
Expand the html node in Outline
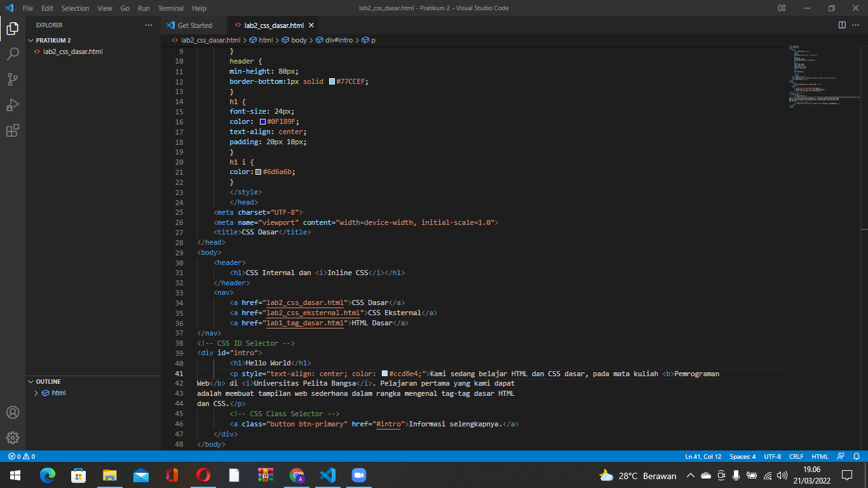(36, 393)
